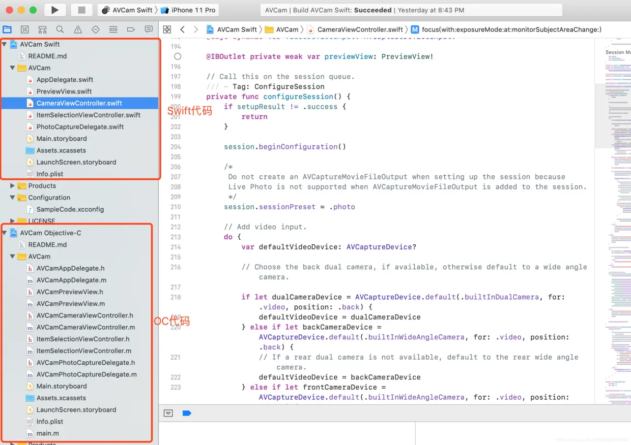
Task: Open ItemSelectionViewController.h
Action: (83, 339)
